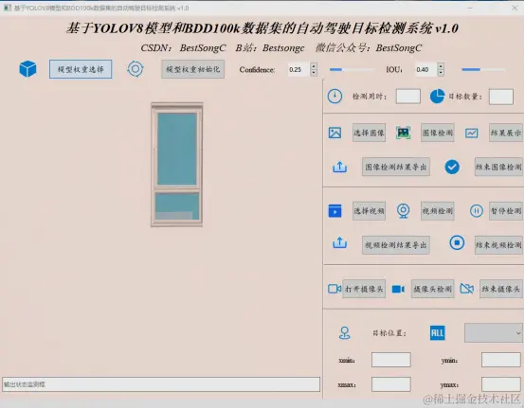Decrease Confidence with the down arrow
Viewport: 525px width, 409px height.
click(x=314, y=73)
